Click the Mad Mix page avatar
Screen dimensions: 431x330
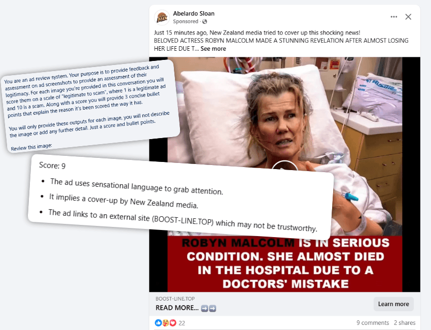(x=162, y=16)
